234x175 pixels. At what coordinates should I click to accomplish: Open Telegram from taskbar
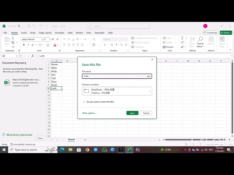click(96, 149)
